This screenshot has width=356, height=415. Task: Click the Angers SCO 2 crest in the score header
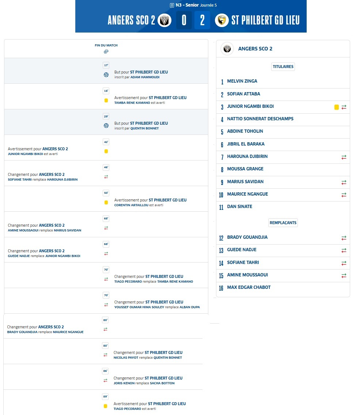(164, 20)
